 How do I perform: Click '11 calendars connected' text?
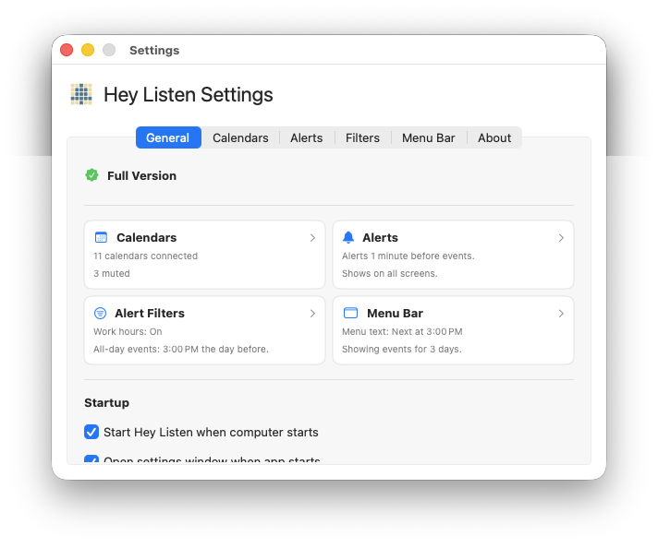click(145, 256)
